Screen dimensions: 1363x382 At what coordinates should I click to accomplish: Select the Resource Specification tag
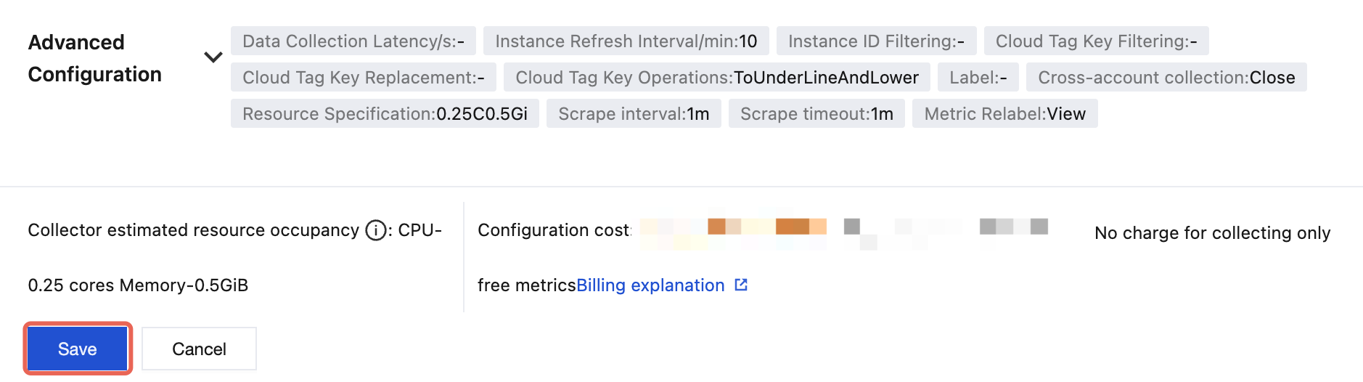[x=385, y=114]
